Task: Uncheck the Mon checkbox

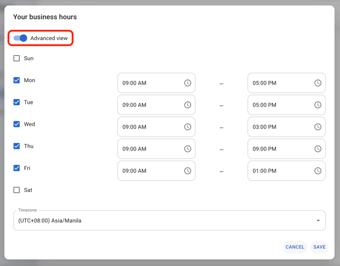Action: coord(17,80)
